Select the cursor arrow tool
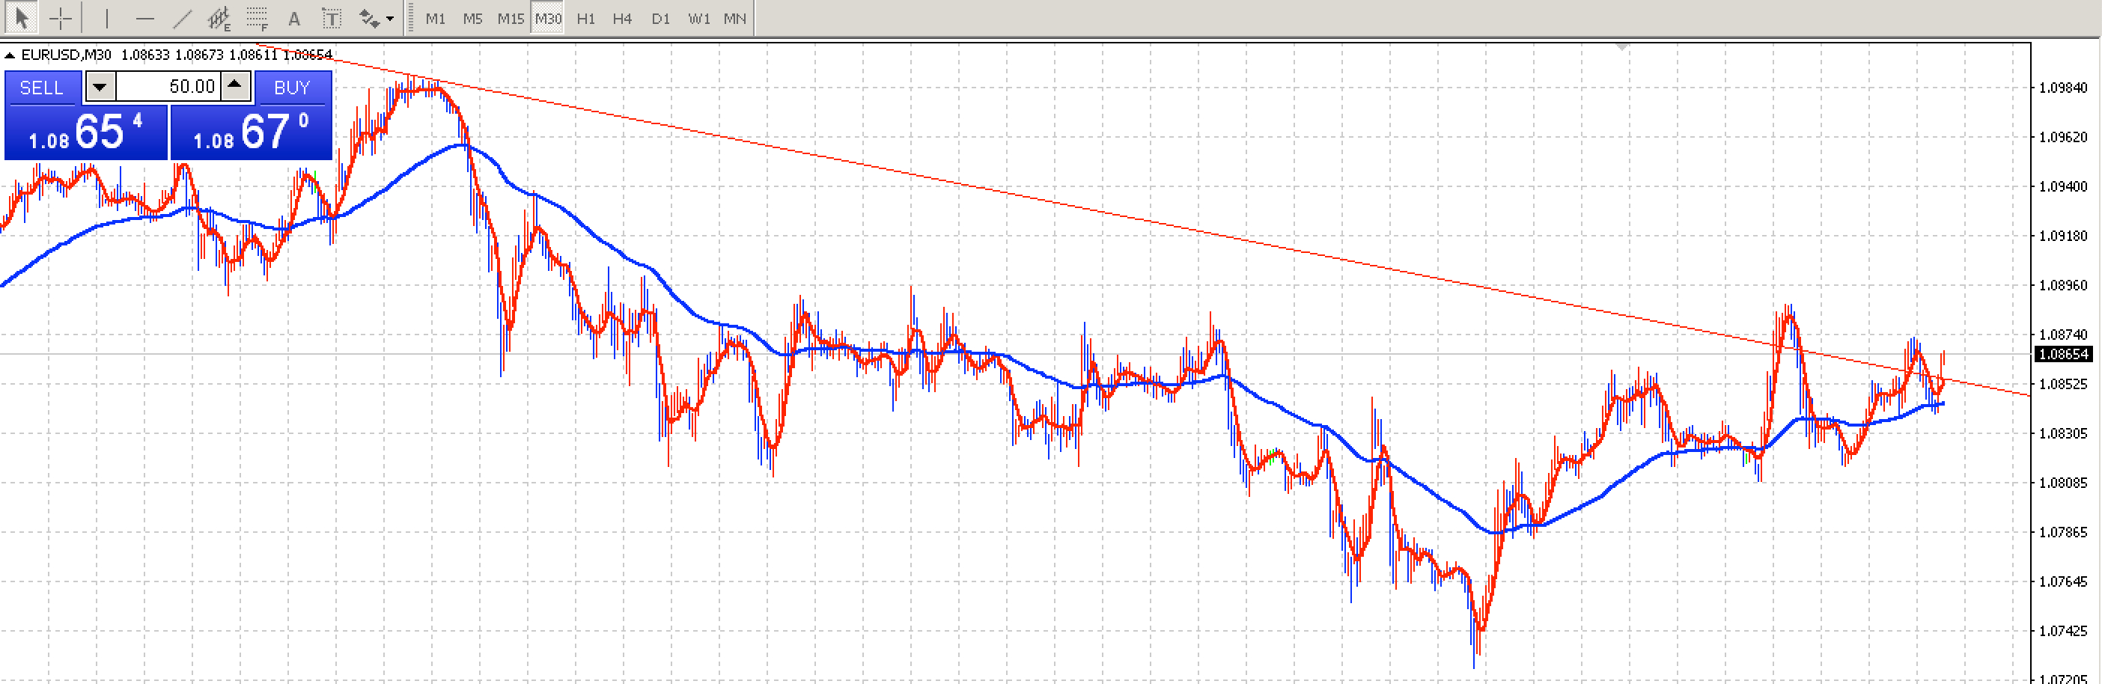The height and width of the screenshot is (684, 2102). coord(21,17)
